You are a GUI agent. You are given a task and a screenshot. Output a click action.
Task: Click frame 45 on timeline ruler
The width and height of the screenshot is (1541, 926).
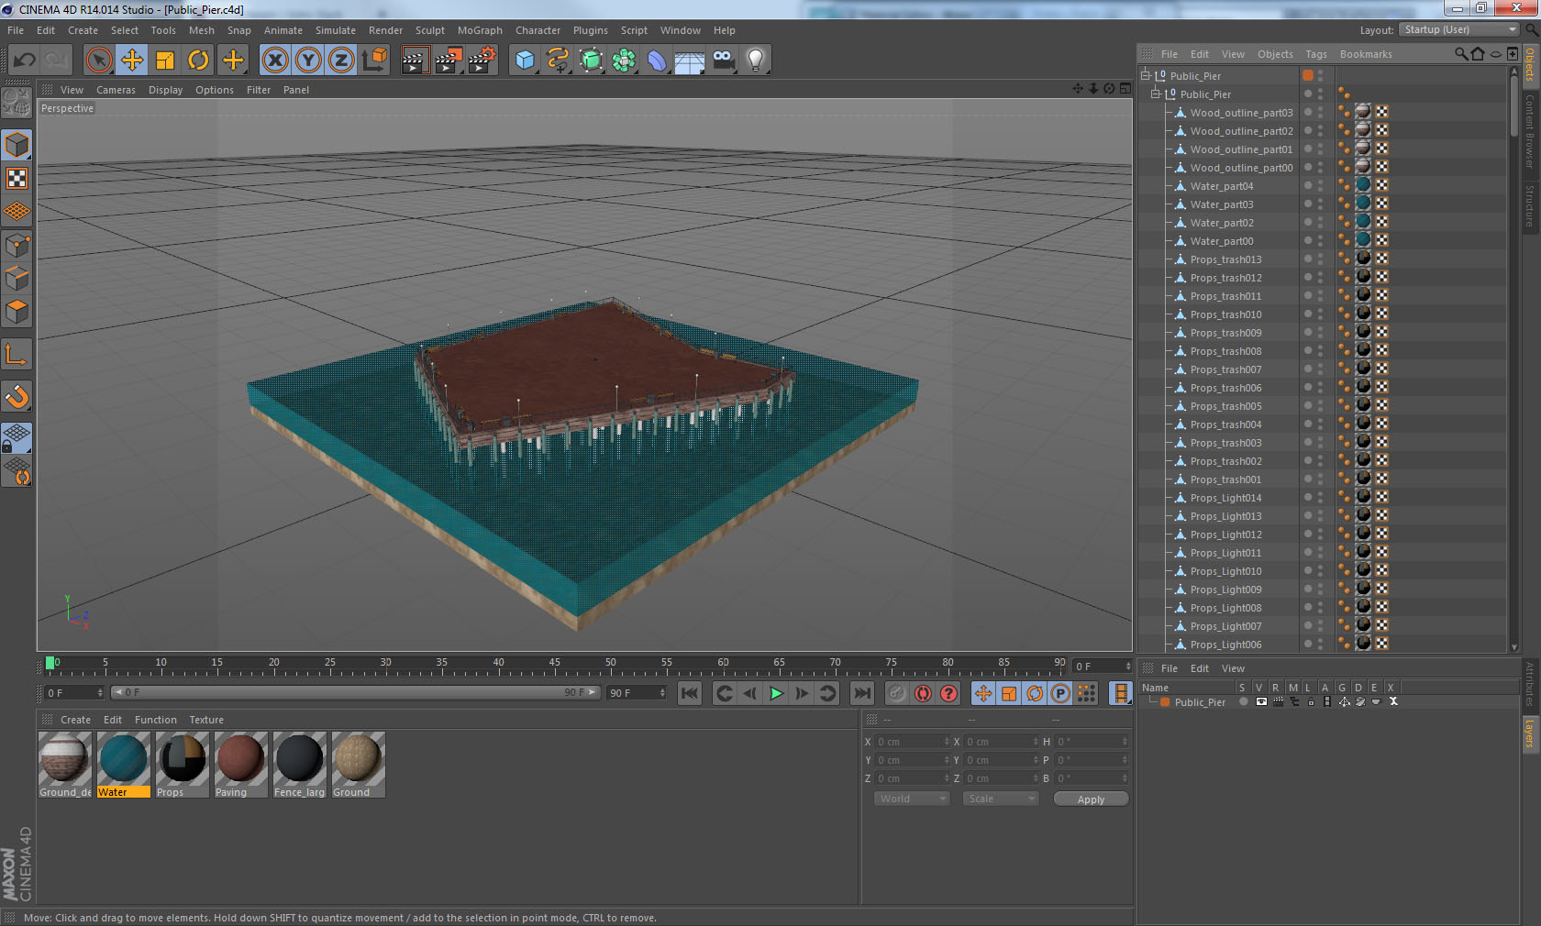coord(554,664)
